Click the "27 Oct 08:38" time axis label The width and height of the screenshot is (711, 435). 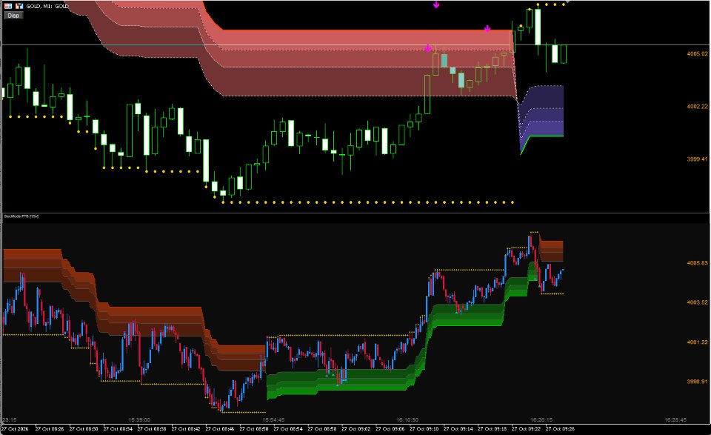pos(151,428)
